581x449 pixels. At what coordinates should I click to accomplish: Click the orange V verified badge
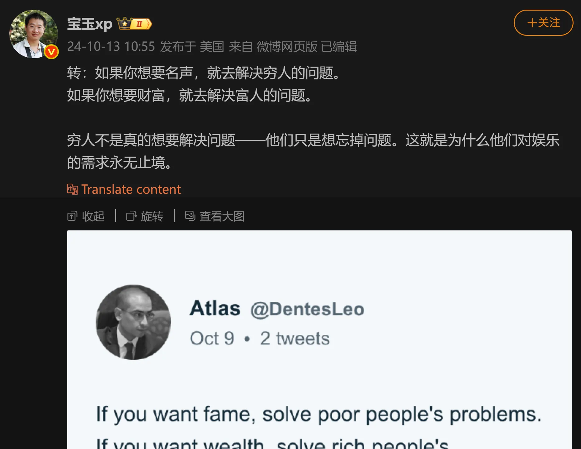[x=51, y=52]
